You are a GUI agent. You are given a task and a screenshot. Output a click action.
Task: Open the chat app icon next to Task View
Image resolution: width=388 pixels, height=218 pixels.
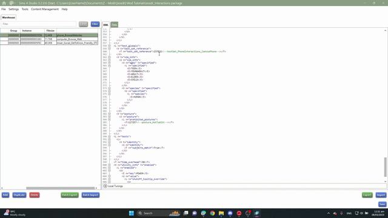[x=195, y=213]
